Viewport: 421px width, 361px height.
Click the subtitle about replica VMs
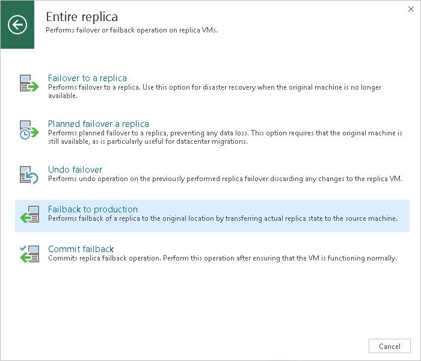tap(131, 29)
